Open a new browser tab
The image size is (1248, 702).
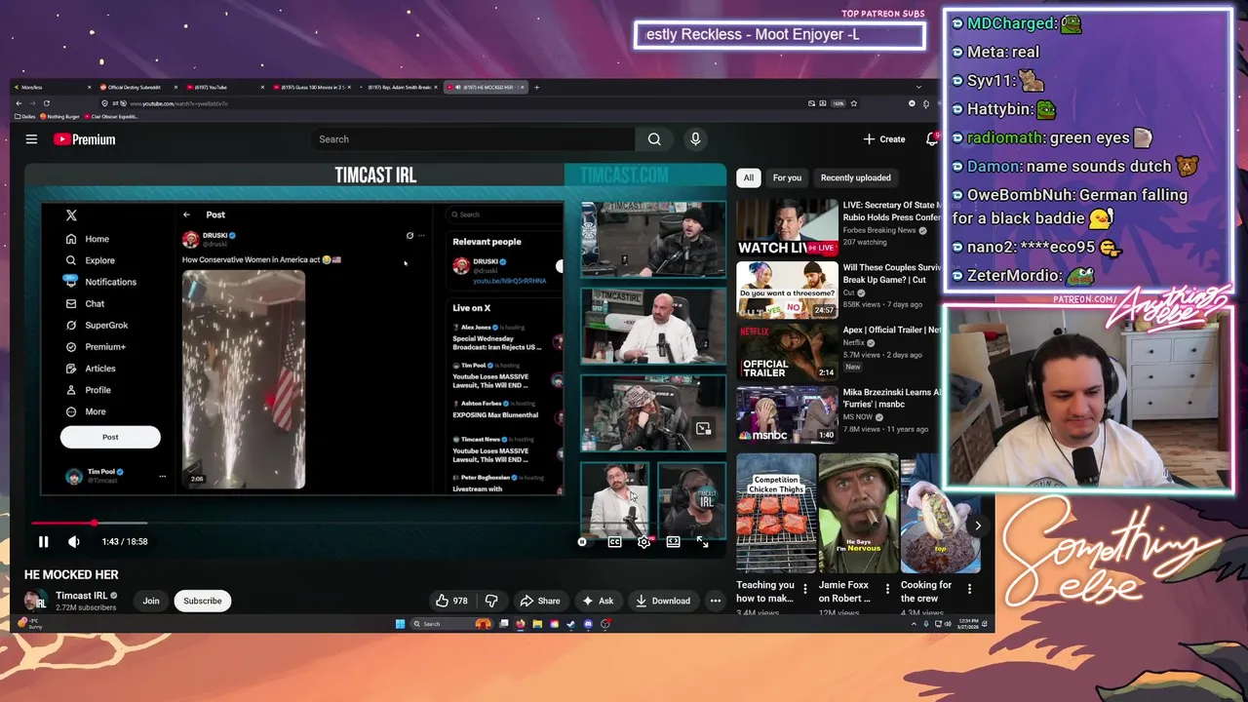point(537,87)
